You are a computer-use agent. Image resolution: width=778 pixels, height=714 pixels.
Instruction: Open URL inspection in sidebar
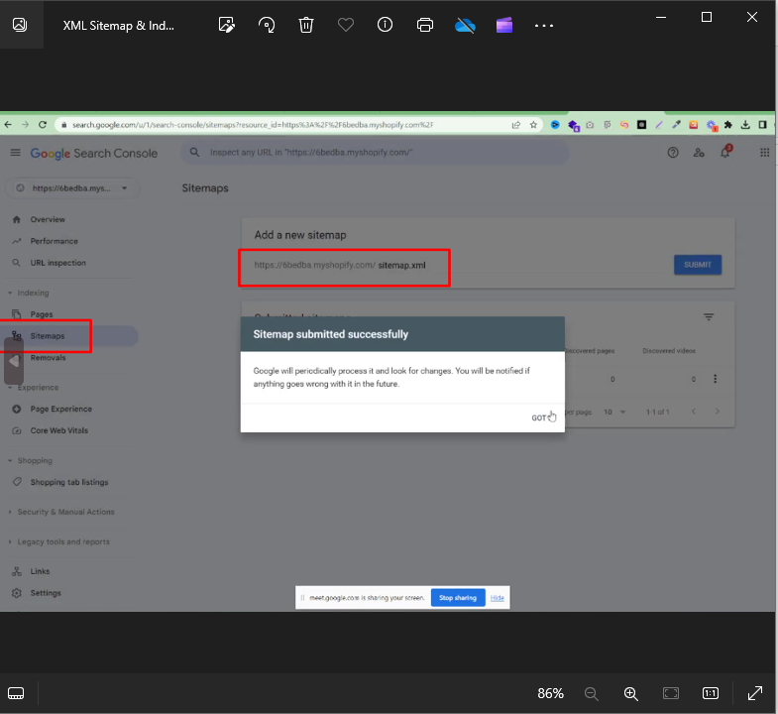click(x=58, y=263)
